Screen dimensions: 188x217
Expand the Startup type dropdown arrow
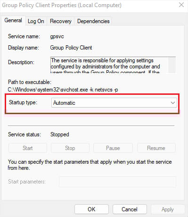173,103
